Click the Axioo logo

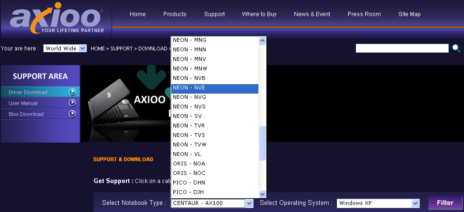pos(57,19)
